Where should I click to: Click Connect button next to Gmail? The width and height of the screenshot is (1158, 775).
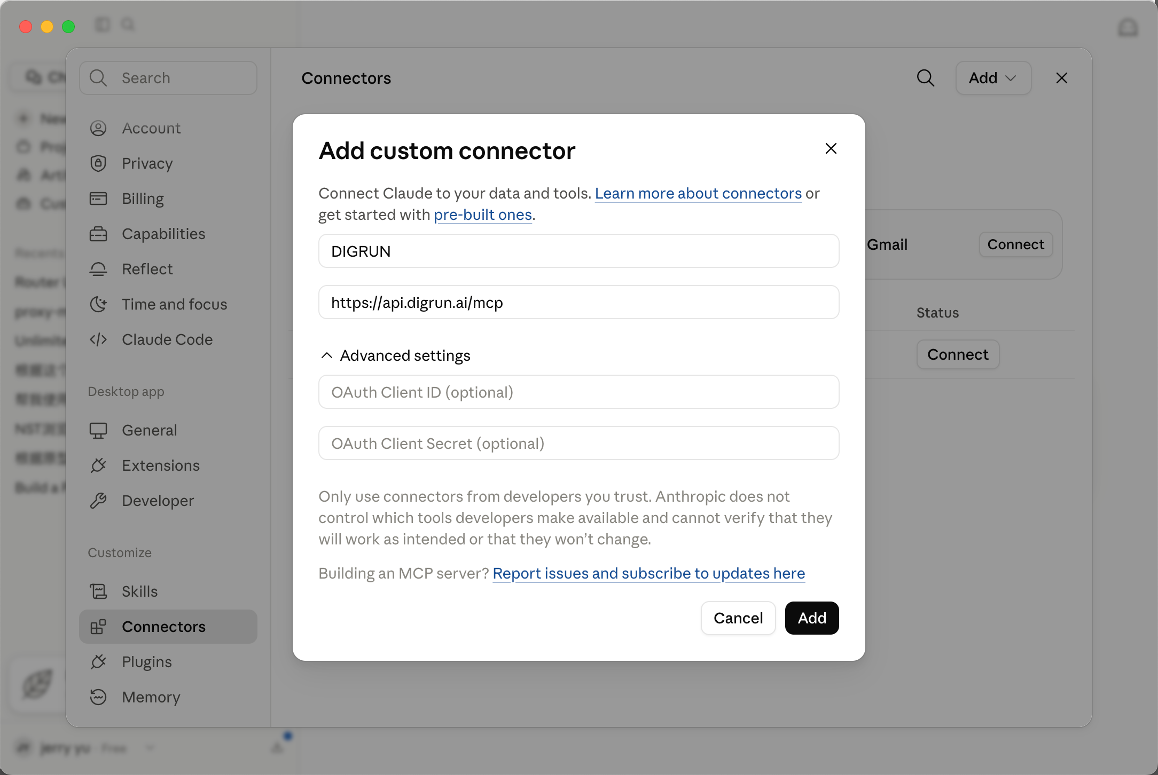(1016, 244)
